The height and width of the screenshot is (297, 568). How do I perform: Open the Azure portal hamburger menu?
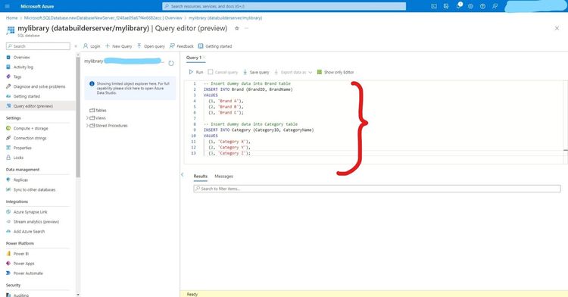tap(8, 6)
